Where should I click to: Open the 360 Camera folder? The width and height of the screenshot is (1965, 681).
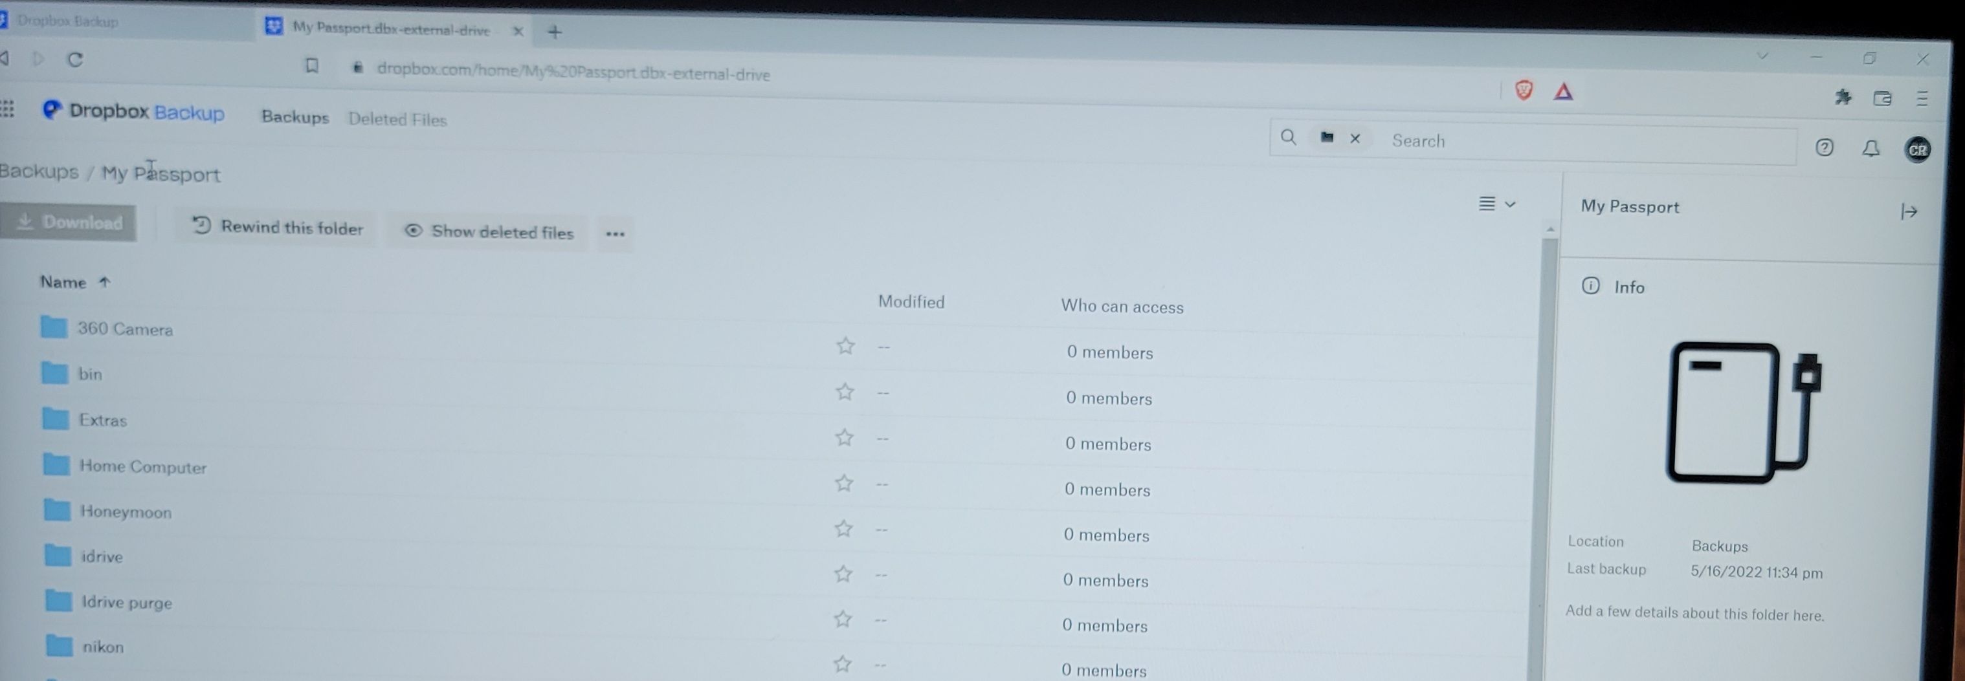pyautogui.click(x=125, y=329)
